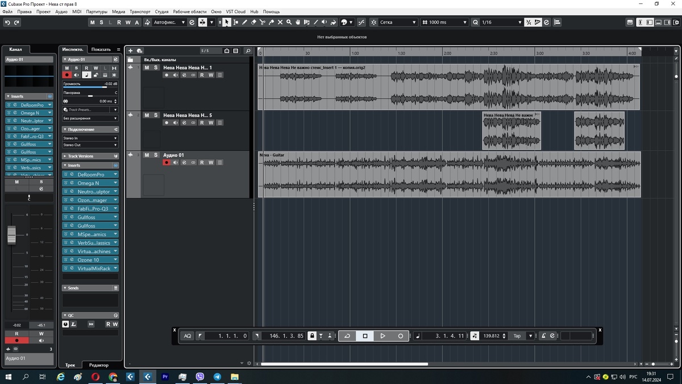This screenshot has height=384, width=682.
Task: Toggle Write automation on Аудио 01 track
Action: coord(211,163)
